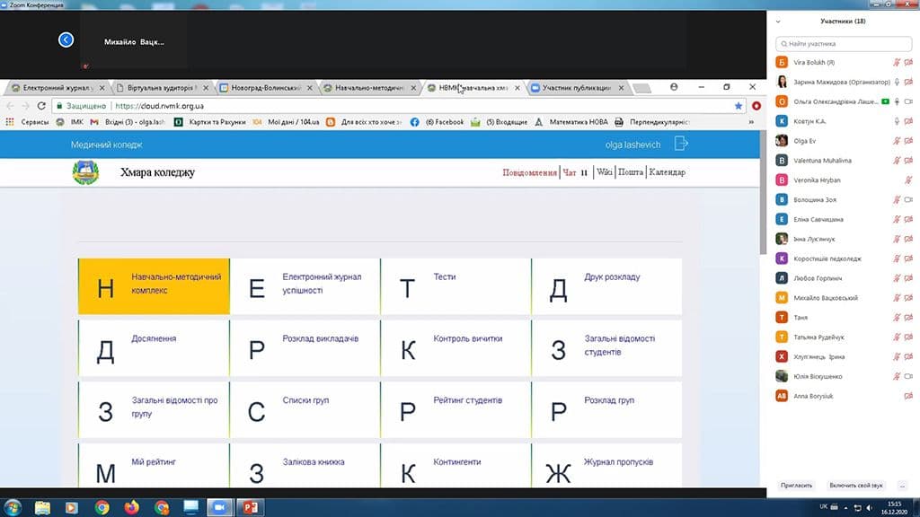This screenshot has width=920, height=517.
Task: Open the Рейтинг студентів tile
Action: 456,409
